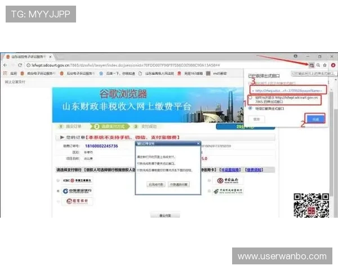Open the apps grid bookmark 应用
338x270 pixels.
pyautogui.click(x=10, y=74)
